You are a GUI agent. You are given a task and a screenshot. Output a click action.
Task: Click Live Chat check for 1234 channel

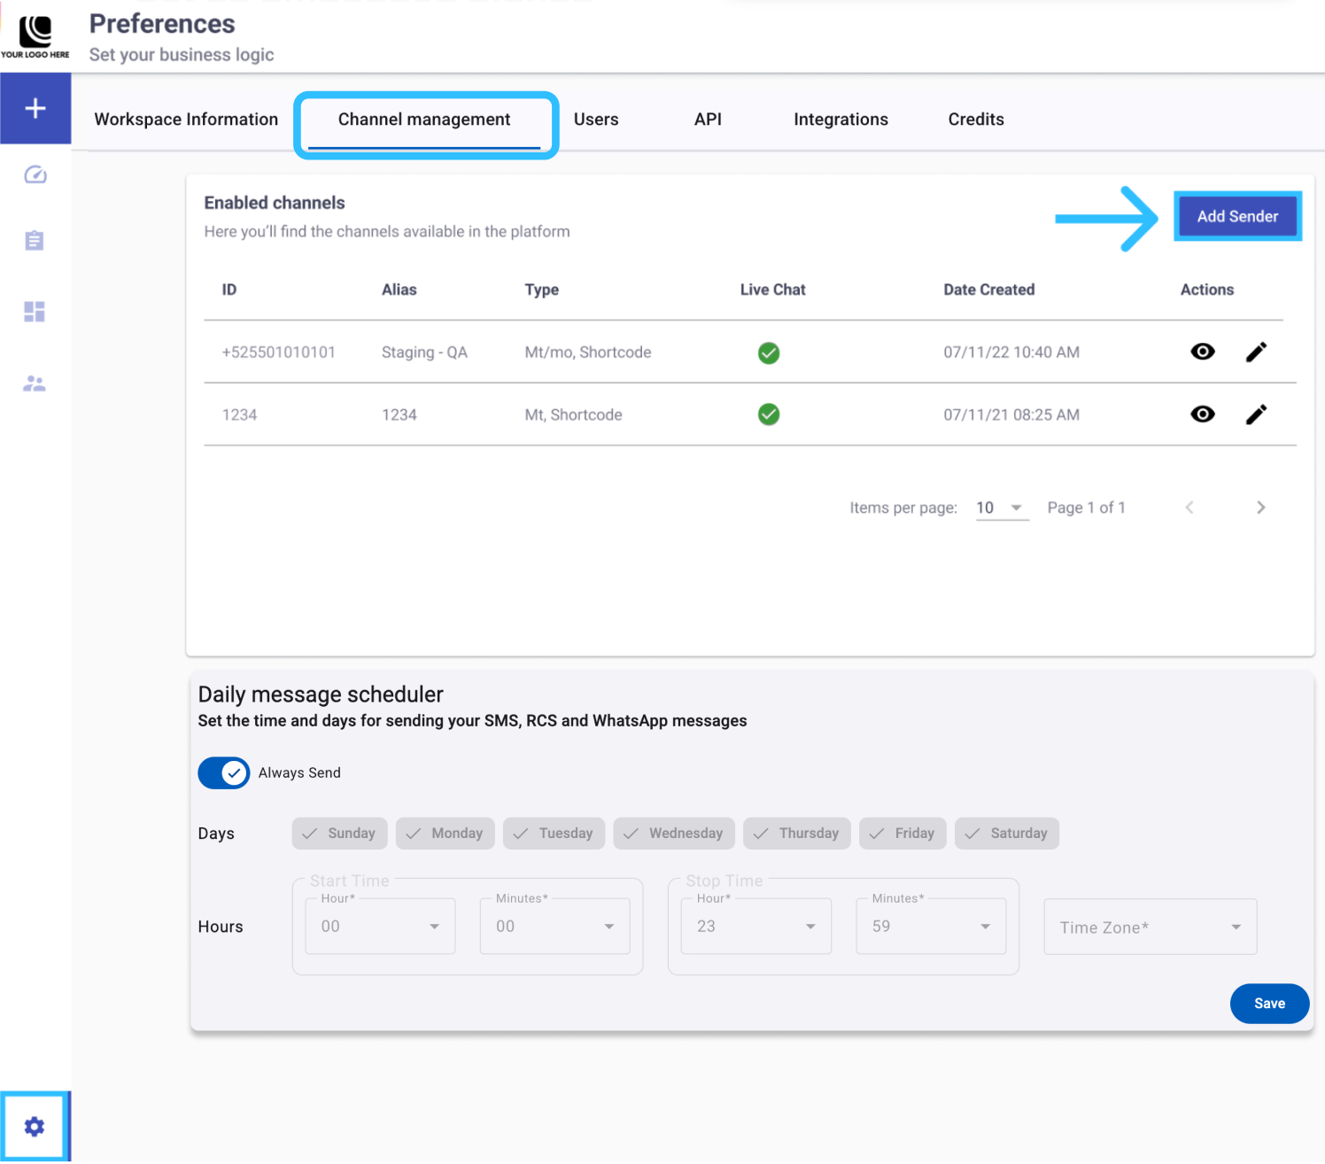click(769, 414)
